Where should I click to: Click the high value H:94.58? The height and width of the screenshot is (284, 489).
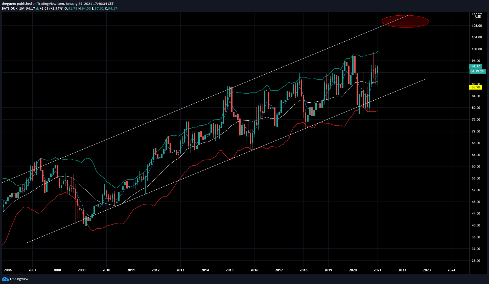click(85, 8)
